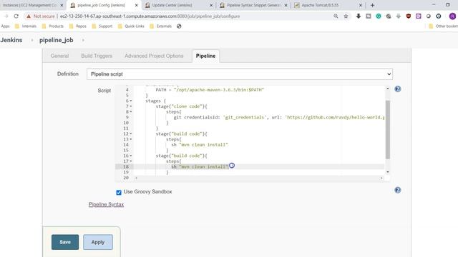Open Other bookmarks folder
This screenshot has height=257, width=458.
[x=443, y=26]
